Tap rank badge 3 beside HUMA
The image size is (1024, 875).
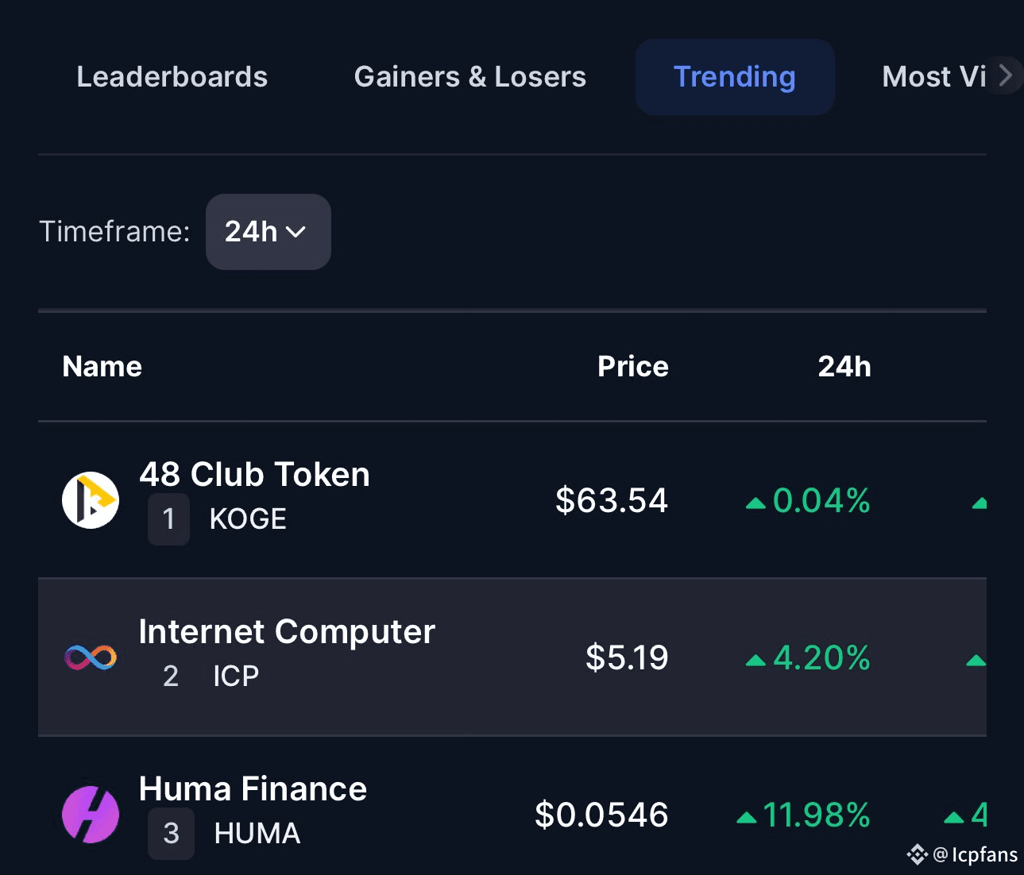pyautogui.click(x=171, y=833)
